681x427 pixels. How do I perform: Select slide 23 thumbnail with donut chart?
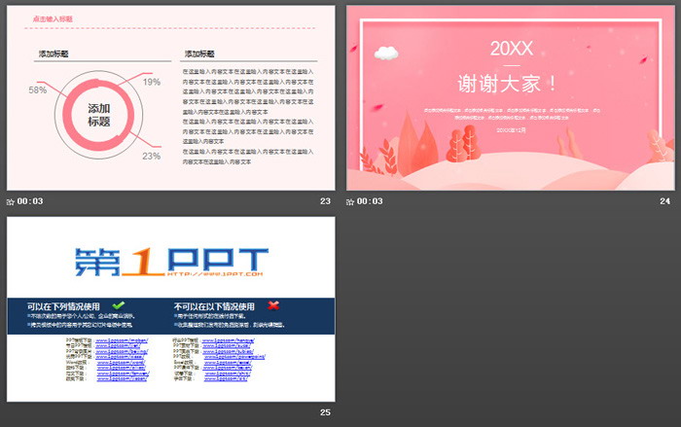click(170, 97)
